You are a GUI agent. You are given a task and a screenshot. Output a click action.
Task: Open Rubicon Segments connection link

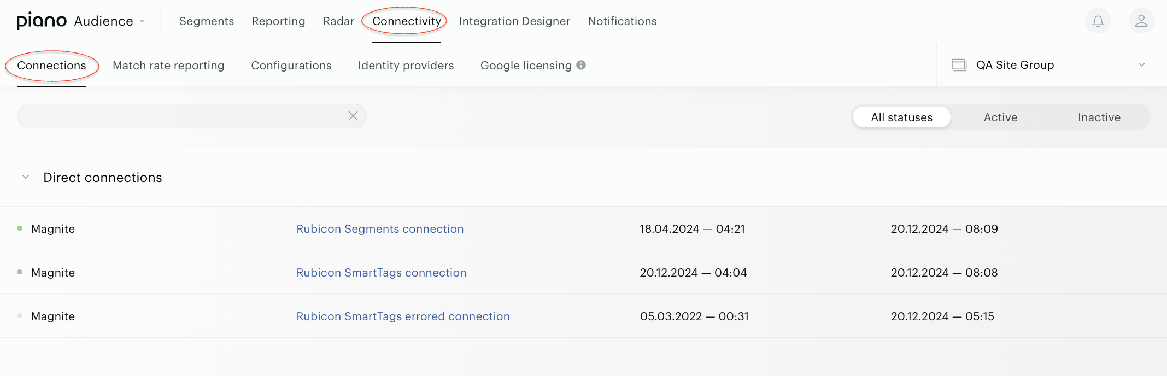380,229
